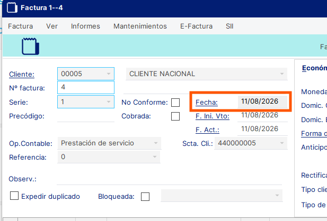Open the Factura menu
The image size is (327, 221).
pyautogui.click(x=21, y=26)
